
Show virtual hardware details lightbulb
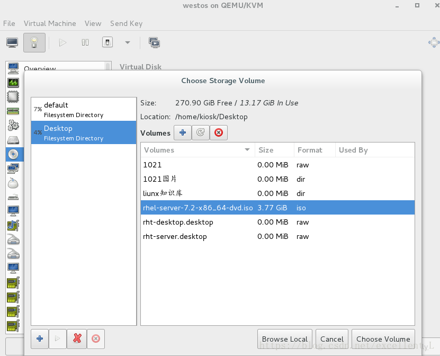coord(34,43)
